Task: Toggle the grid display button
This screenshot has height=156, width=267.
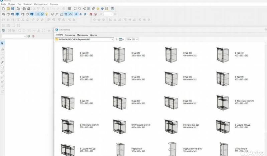Action: [66, 14]
